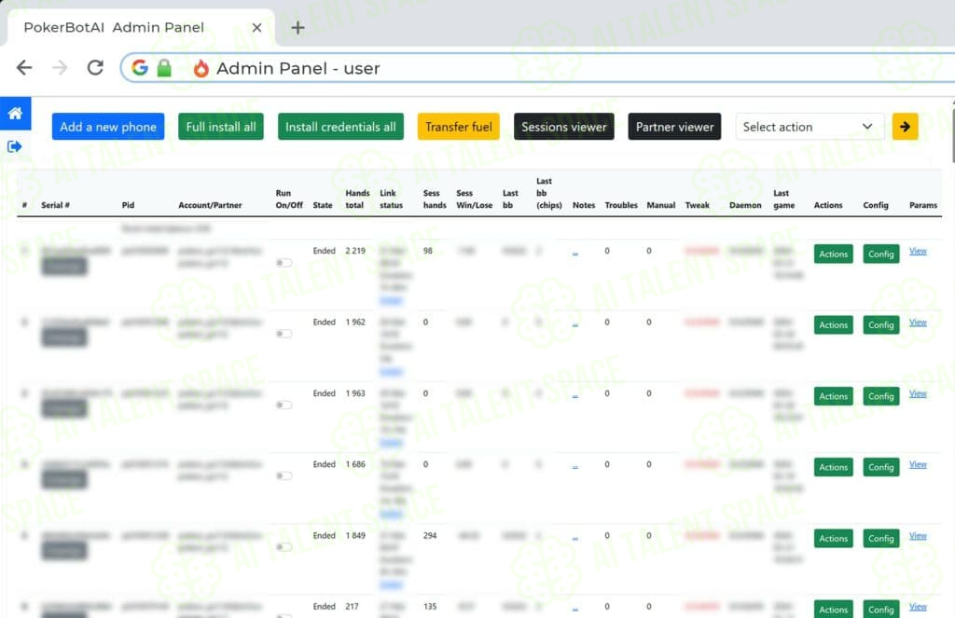View params for the 1 849 hands row
Viewport: 955px width, 618px height.
[918, 536]
